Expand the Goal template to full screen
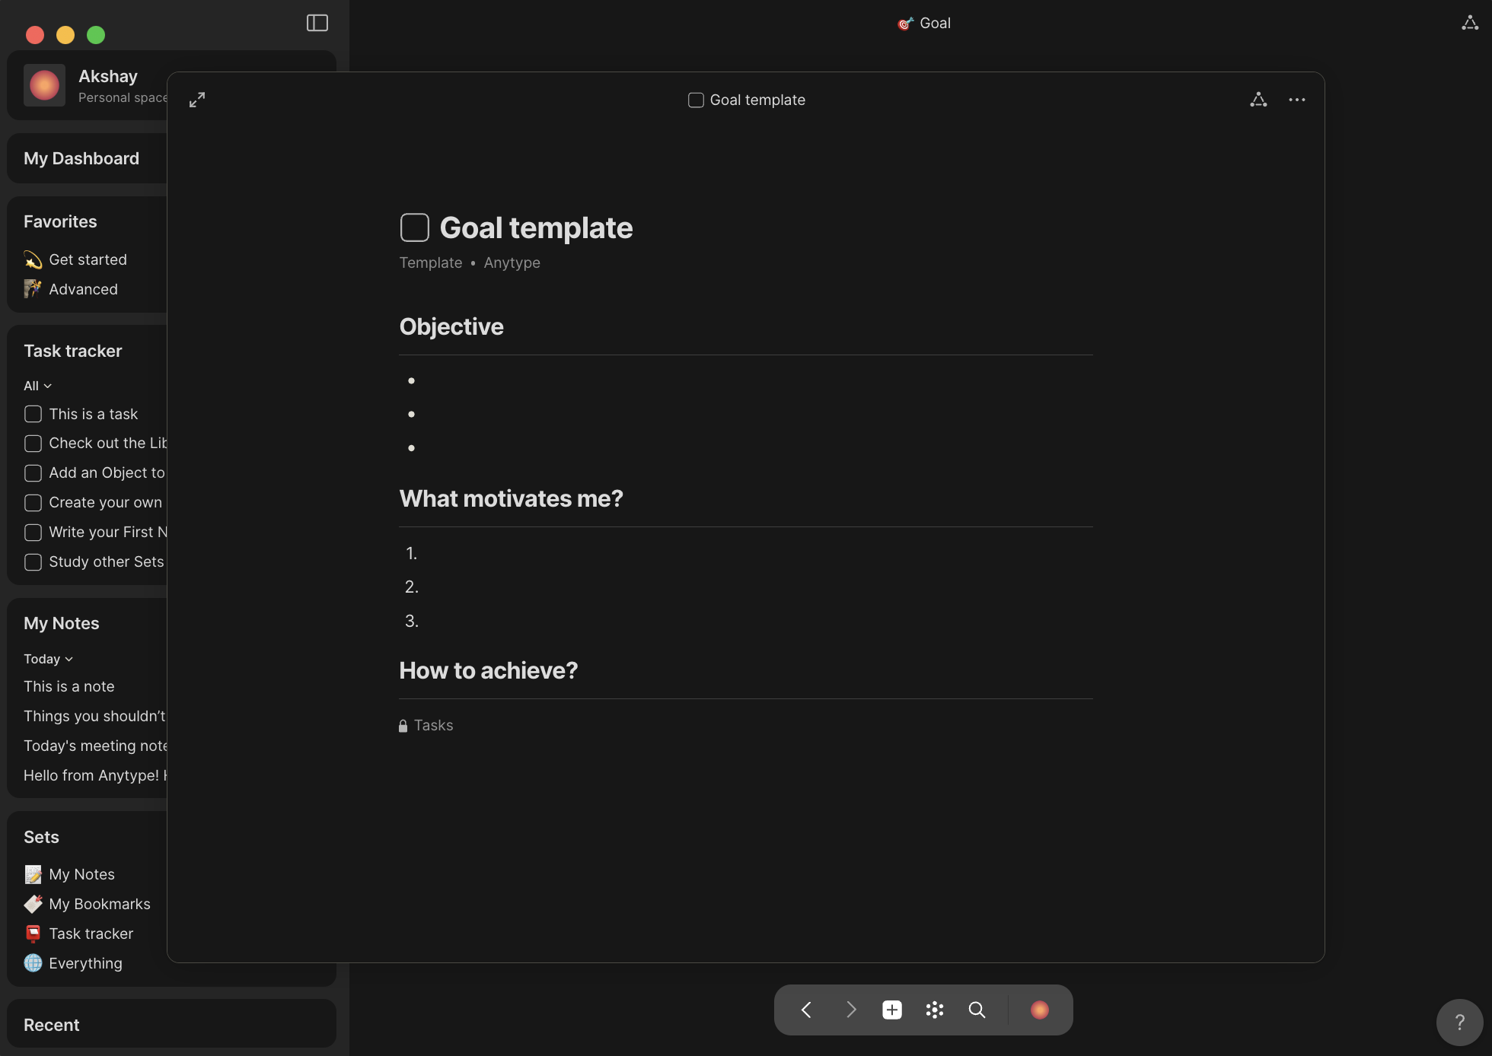Image resolution: width=1492 pixels, height=1056 pixels. 197,100
